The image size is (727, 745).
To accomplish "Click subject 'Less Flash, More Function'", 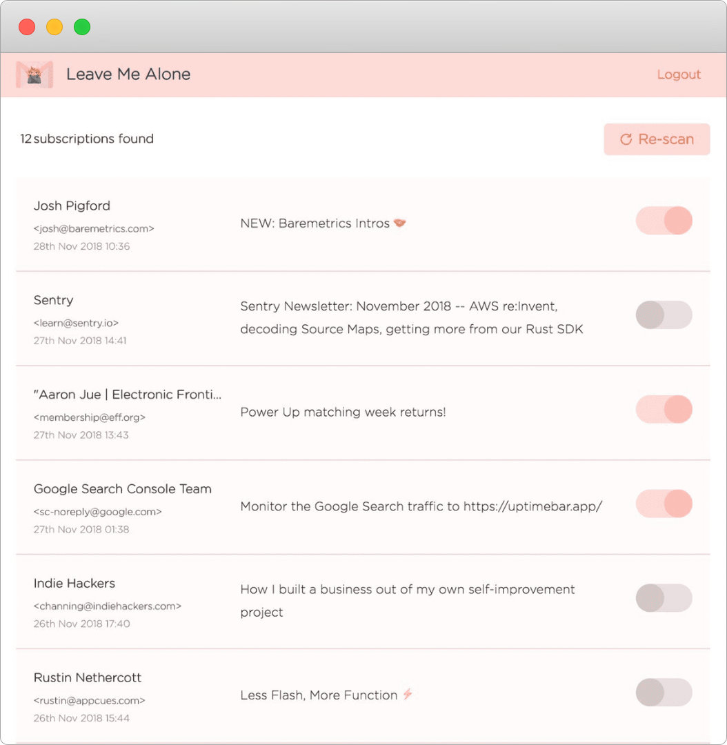I will click(319, 695).
